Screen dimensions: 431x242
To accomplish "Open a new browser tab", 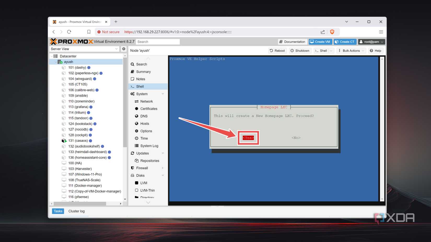I will (x=116, y=22).
